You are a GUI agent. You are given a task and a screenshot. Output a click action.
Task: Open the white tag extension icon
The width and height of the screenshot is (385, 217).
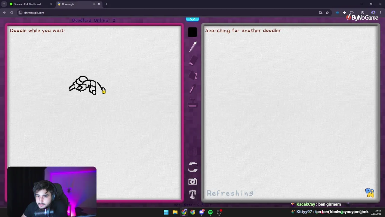tap(345, 13)
